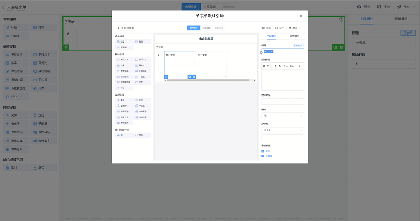Screen dimensions: 420x221
Task: Open the 格式 dropdown in guide dialog
Action: pyautogui.click(x=283, y=115)
